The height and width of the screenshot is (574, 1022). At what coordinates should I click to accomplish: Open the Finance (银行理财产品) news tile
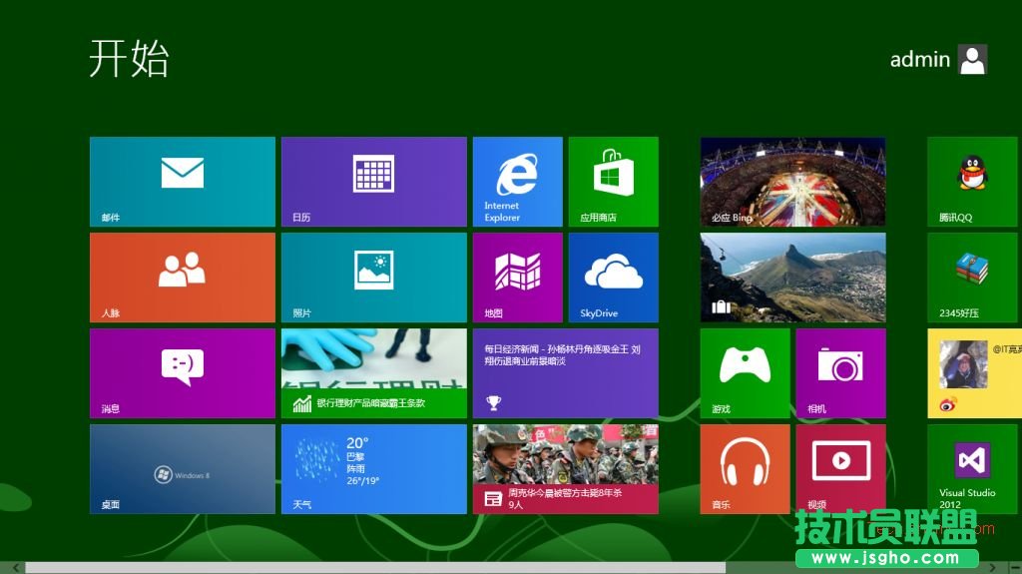(x=373, y=373)
